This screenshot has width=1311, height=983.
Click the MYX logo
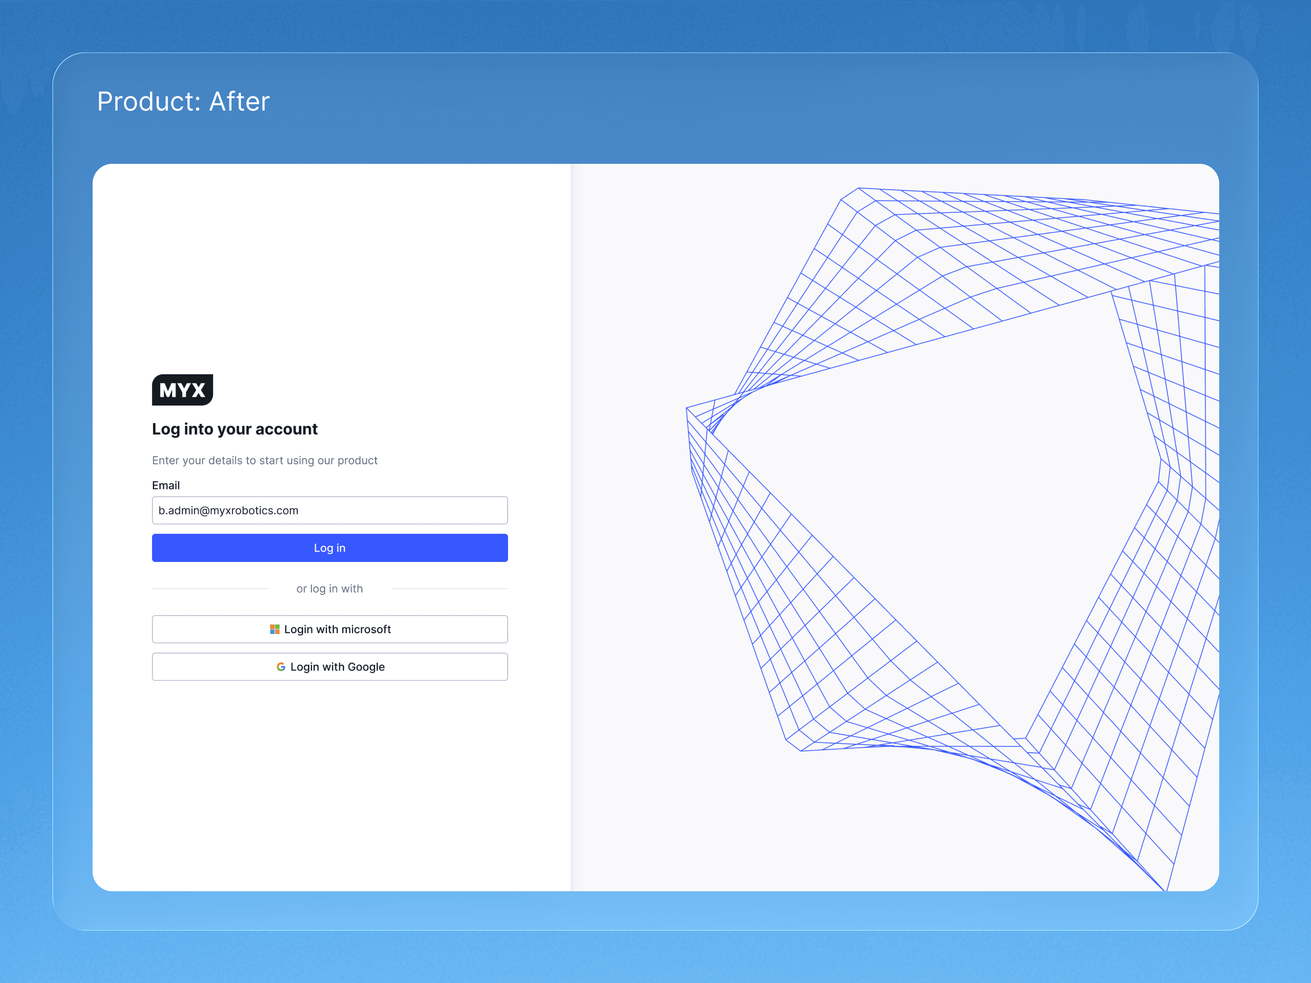[182, 390]
